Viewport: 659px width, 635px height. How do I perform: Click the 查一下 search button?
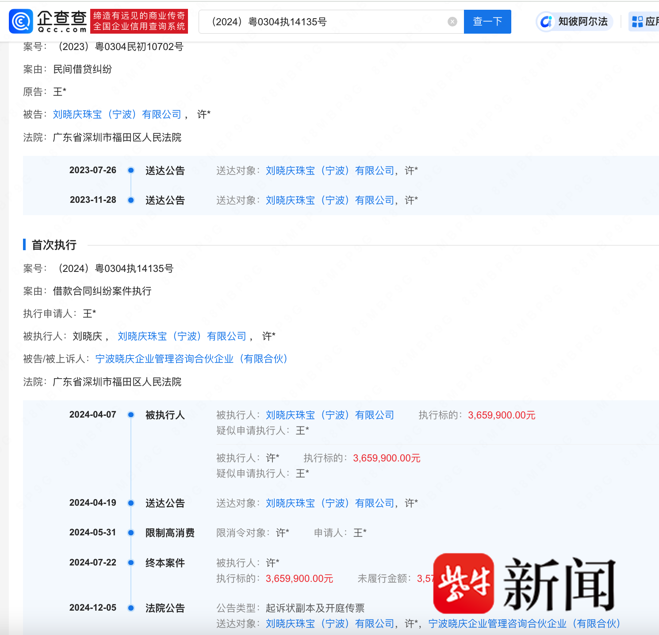(487, 22)
